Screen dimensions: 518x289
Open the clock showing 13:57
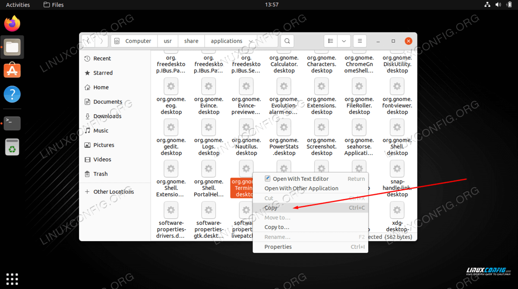272,5
